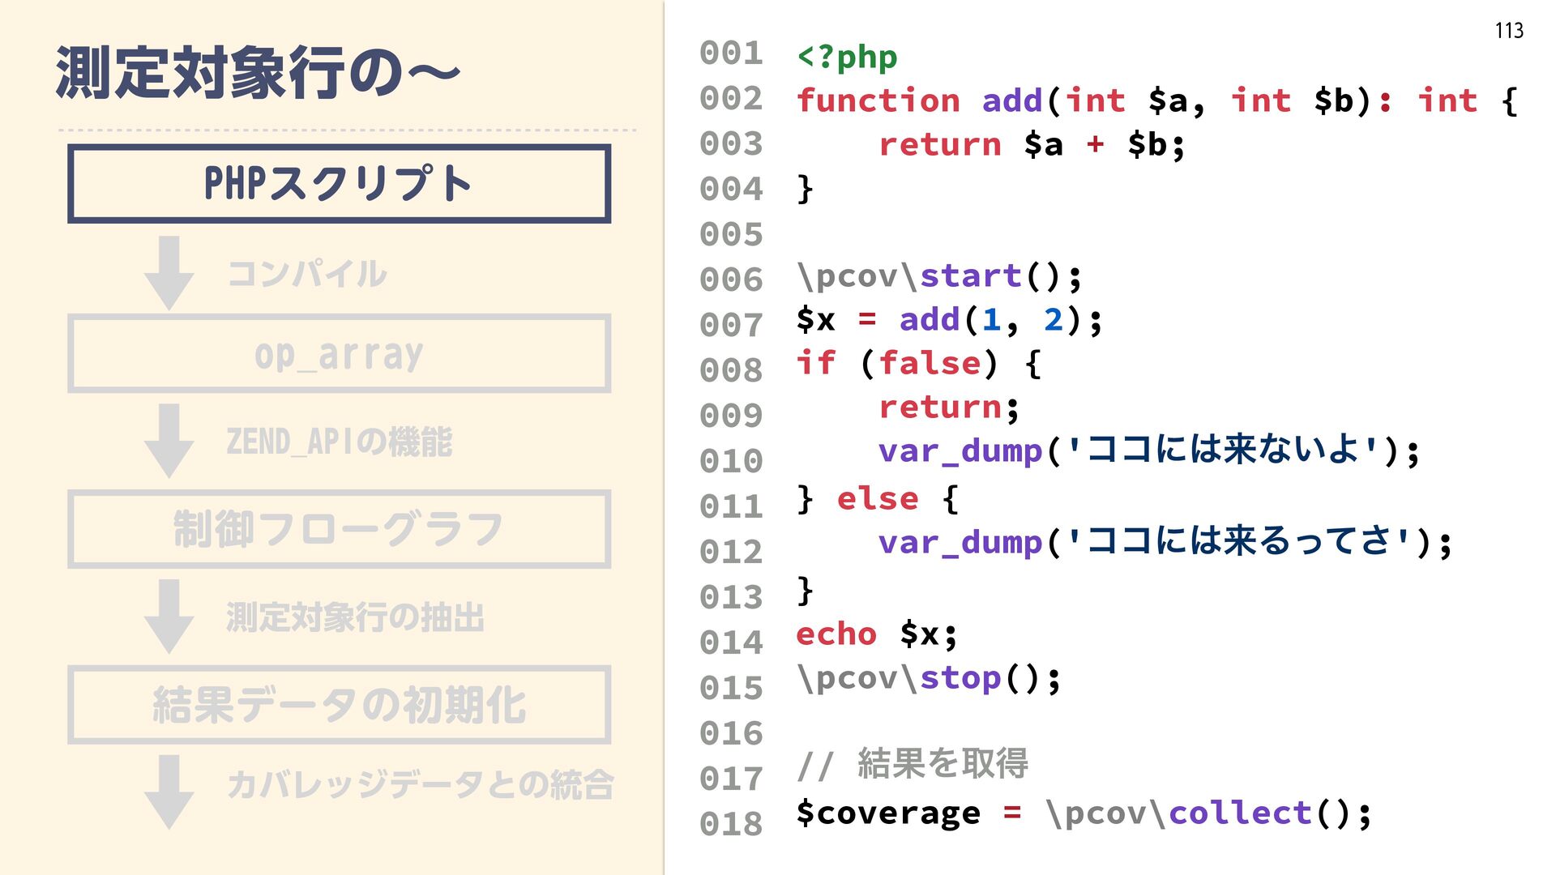
Task: Click the else keyword on line 011
Action: coord(878,498)
